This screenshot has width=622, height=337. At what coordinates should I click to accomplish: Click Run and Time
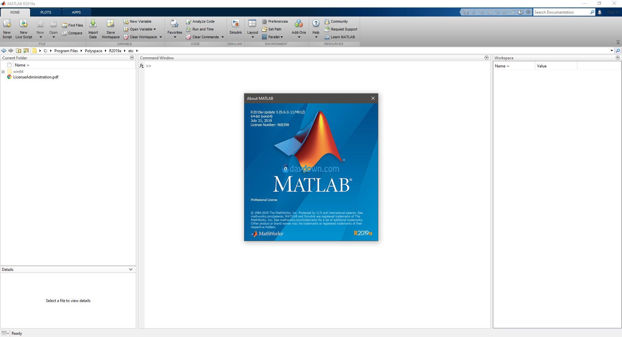(200, 29)
